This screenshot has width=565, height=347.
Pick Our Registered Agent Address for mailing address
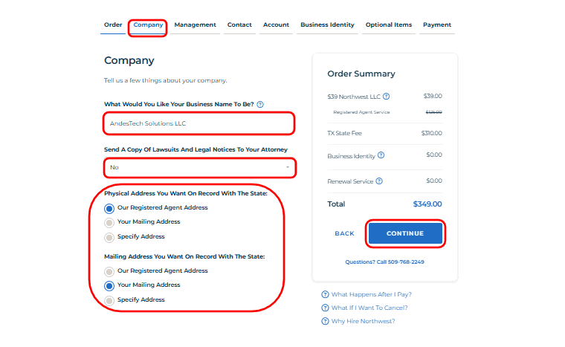coord(109,271)
